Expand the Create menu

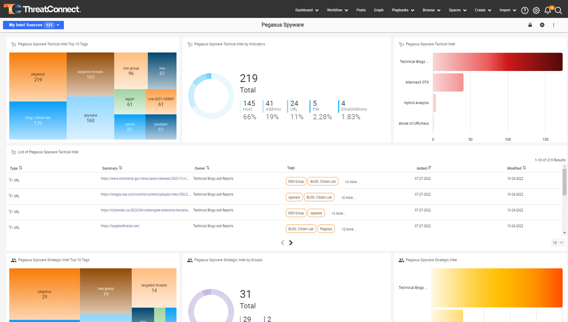pyautogui.click(x=483, y=10)
